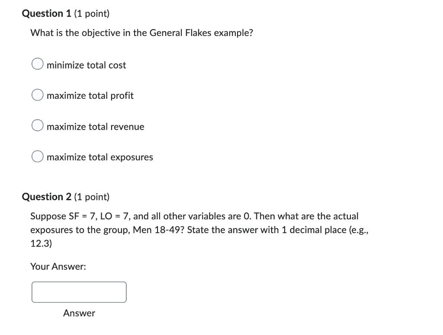Click the "Question 2 (1 point)" heading
443x335 pixels.
pyautogui.click(x=65, y=197)
